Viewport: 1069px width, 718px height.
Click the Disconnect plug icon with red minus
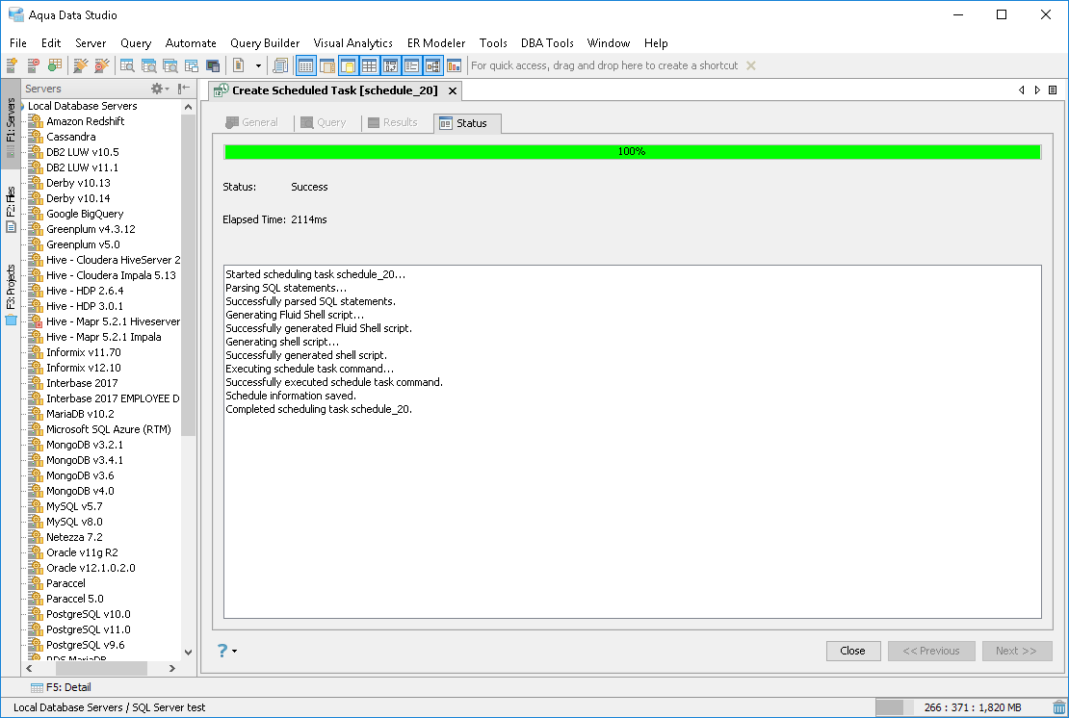(101, 65)
